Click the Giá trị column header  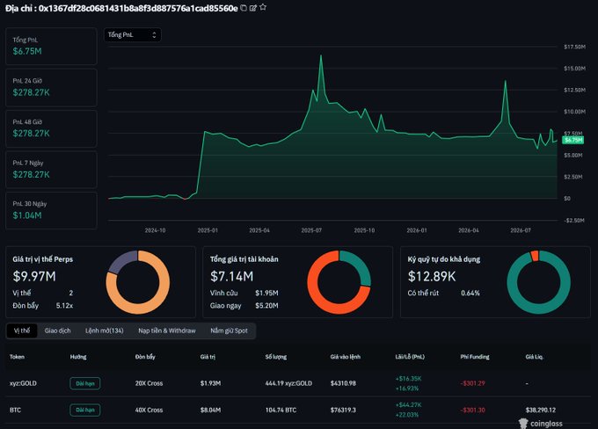[x=208, y=357]
